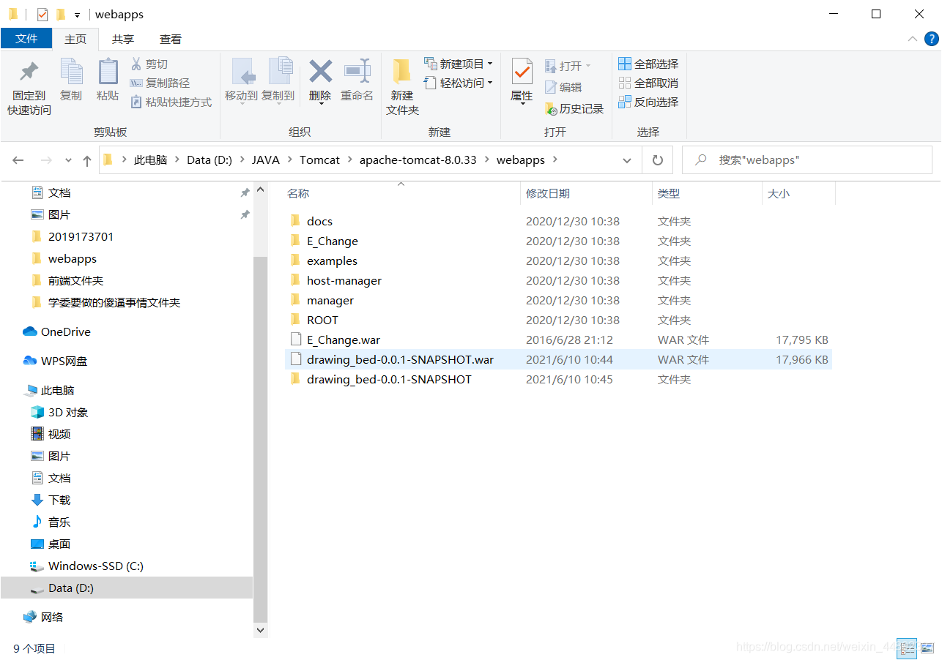The width and height of the screenshot is (942, 660).
Task: Collapse the ribbon with the chevron
Action: (913, 39)
